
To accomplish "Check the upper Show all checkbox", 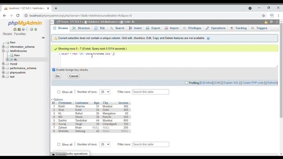I will (x=59, y=92).
